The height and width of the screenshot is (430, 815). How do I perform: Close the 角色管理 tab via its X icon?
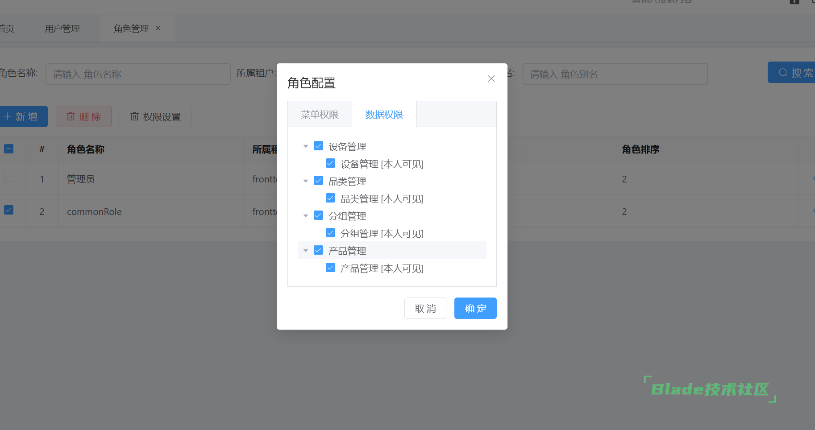158,28
